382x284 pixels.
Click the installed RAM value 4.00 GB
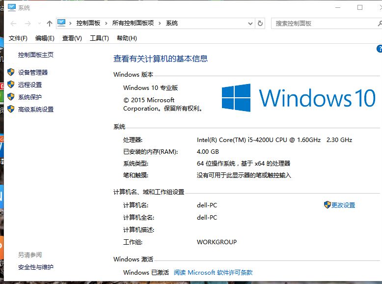pyautogui.click(x=208, y=152)
